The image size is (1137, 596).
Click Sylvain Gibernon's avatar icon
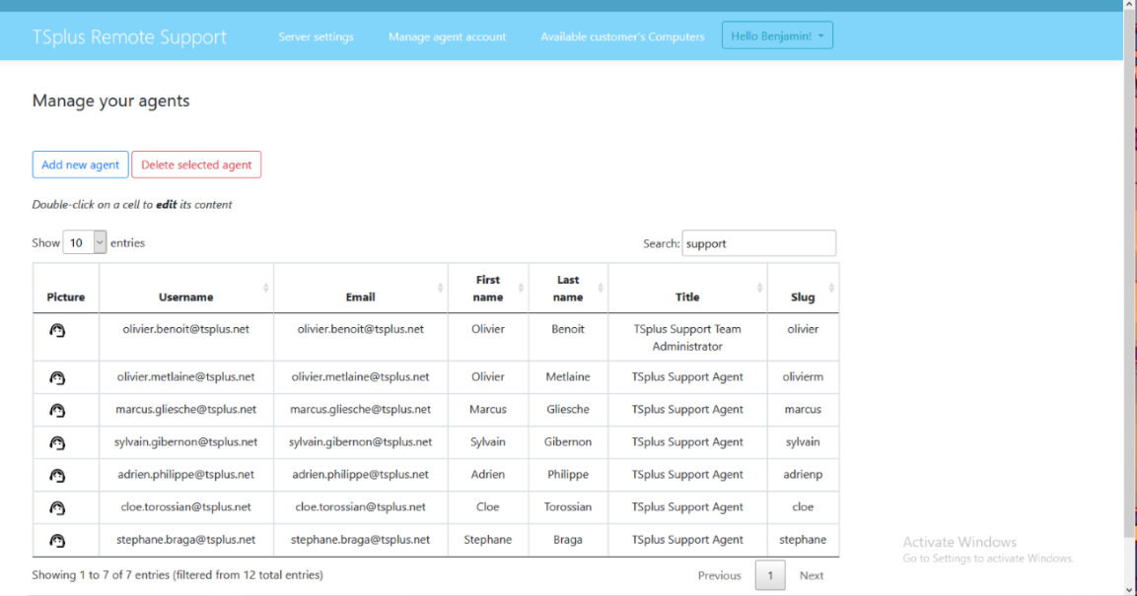[57, 443]
